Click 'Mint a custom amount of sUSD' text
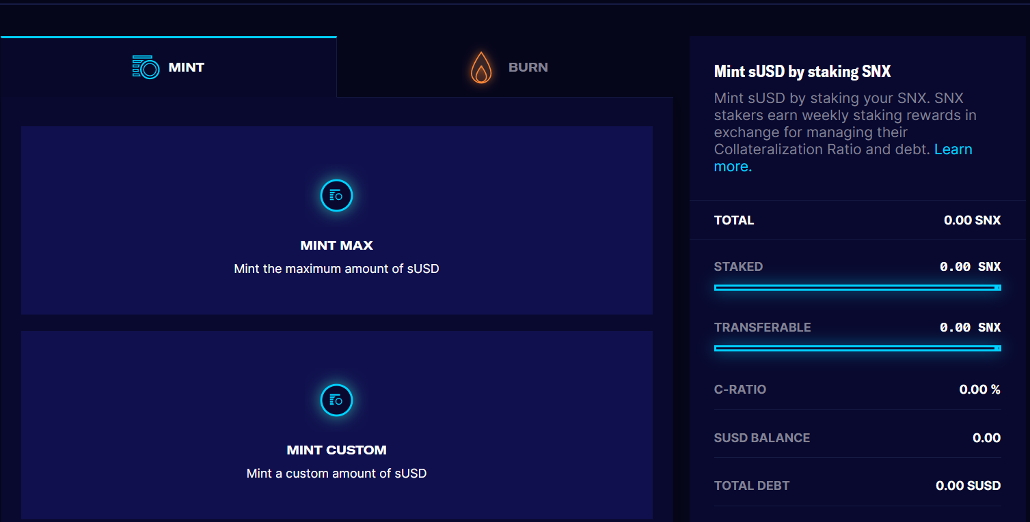The height and width of the screenshot is (522, 1030). 336,474
